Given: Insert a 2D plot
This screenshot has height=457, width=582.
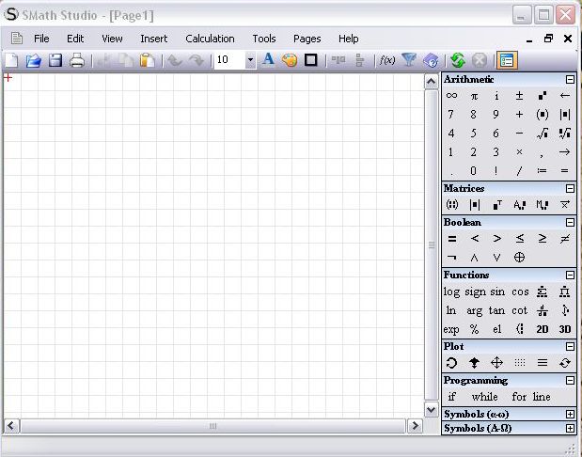Looking at the screenshot, I should pyautogui.click(x=543, y=329).
